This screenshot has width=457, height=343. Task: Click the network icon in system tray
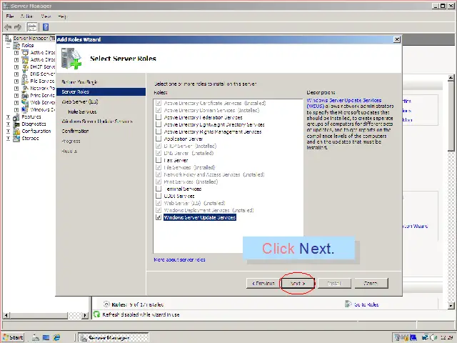pos(425,338)
